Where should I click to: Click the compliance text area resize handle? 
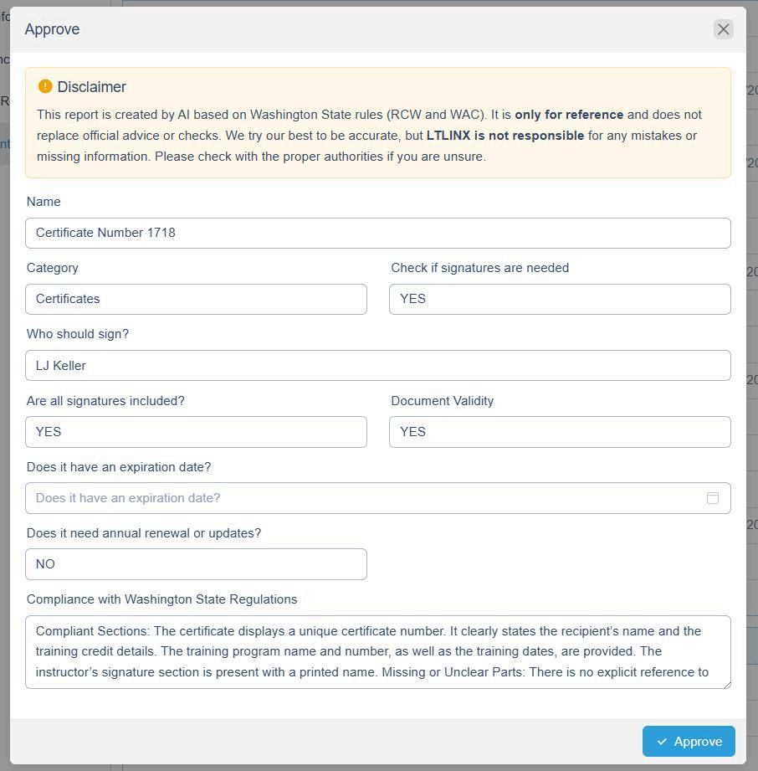pyautogui.click(x=726, y=684)
